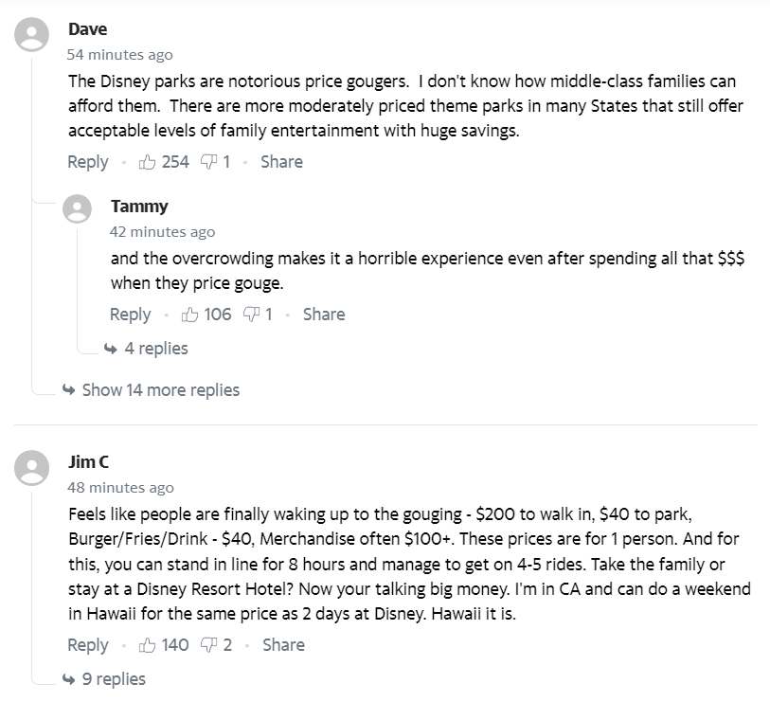Screen dimensions: 770x702
Task: Click Dave's profile avatar icon
Action: coord(34,38)
